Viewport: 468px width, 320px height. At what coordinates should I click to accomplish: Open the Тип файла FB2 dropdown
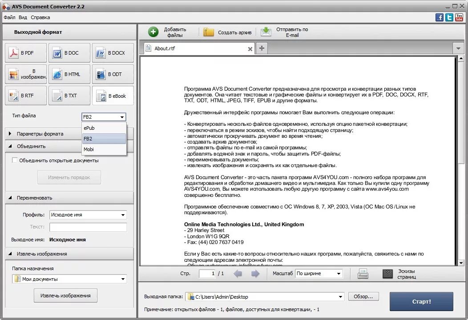pos(104,117)
